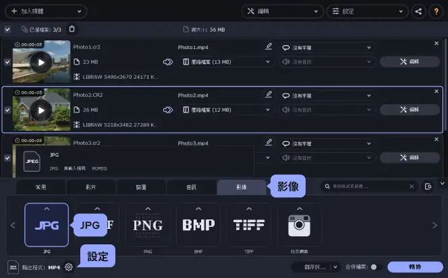Screen dimensions: 448x278
Task: Open the save-to dropdown arrow
Action: (x=335, y=267)
